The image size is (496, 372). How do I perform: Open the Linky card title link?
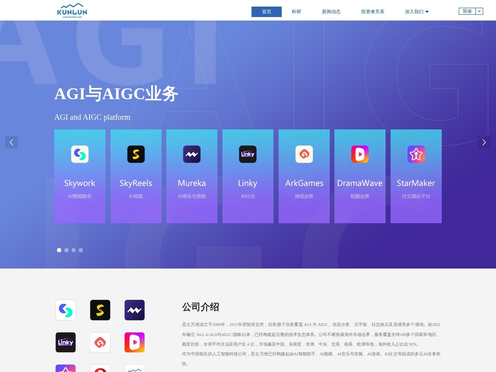point(248,183)
